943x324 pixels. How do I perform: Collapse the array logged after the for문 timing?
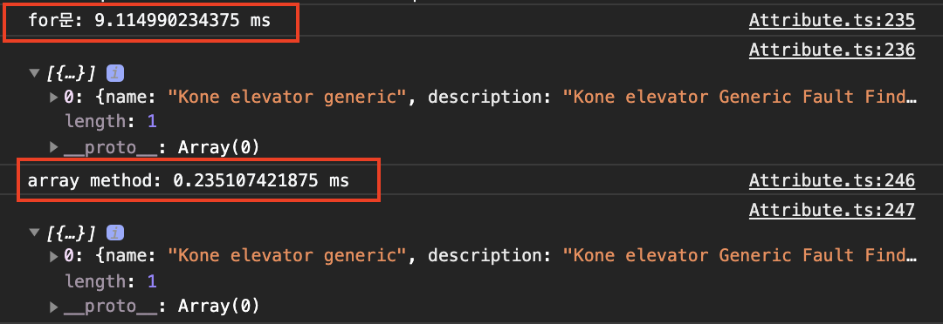point(33,74)
